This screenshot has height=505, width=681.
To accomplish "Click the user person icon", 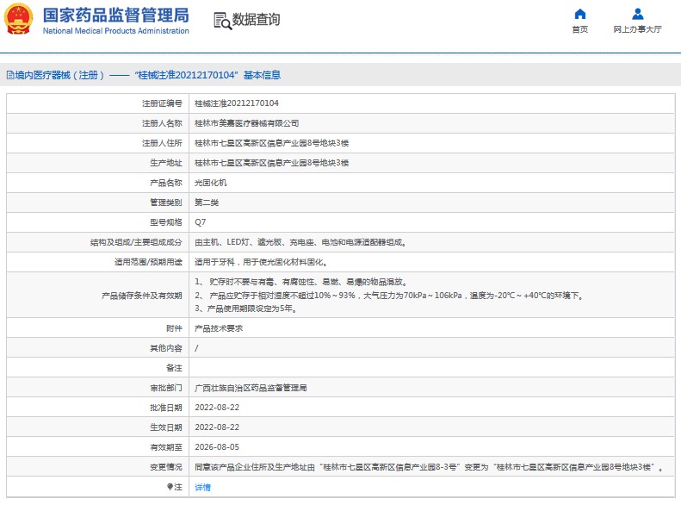I will (638, 14).
